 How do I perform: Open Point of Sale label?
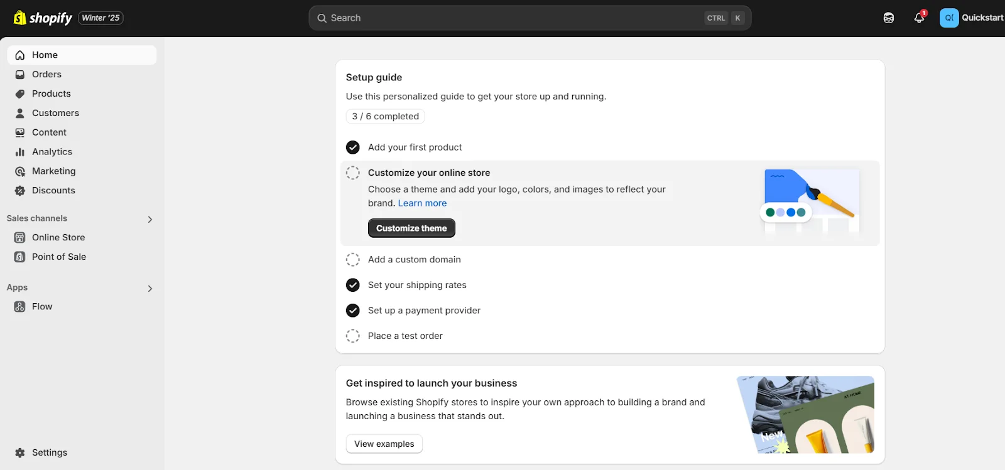(x=59, y=257)
